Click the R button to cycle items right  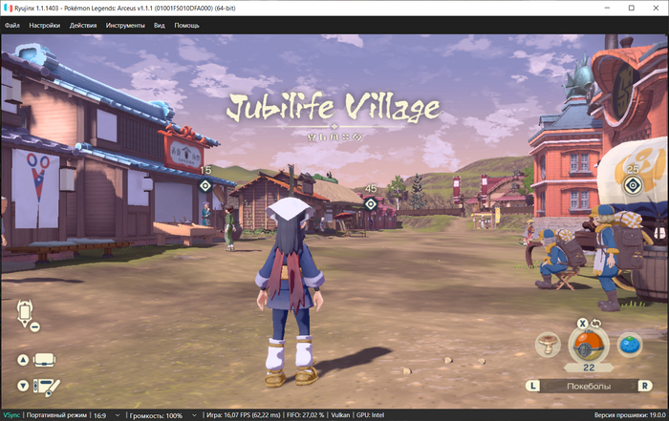click(645, 386)
